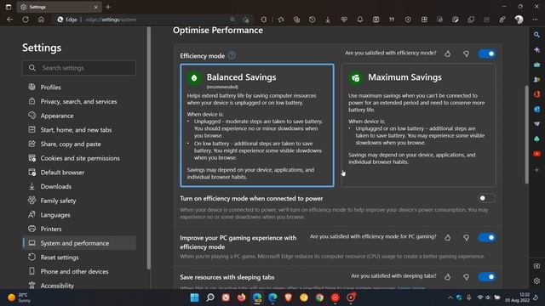Launch Brave from the taskbar

click(x=288, y=297)
